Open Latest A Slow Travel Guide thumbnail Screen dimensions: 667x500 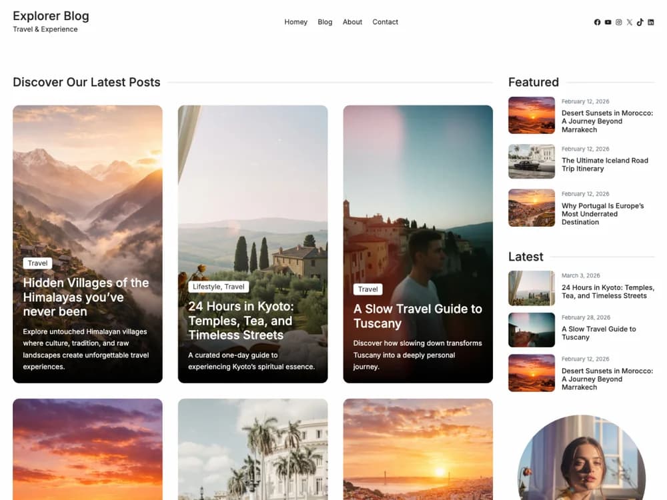[532, 330]
